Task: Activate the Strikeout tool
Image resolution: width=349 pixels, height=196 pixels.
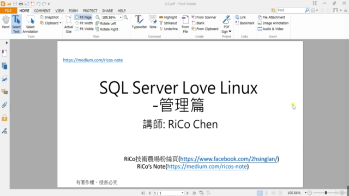Action: point(168,23)
